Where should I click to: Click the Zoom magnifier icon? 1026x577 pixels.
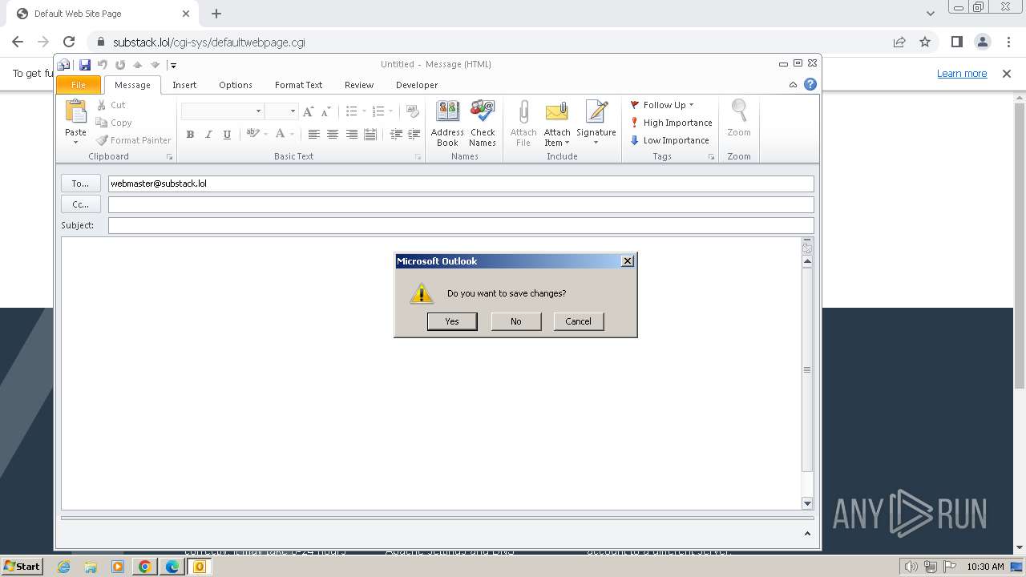point(739,111)
